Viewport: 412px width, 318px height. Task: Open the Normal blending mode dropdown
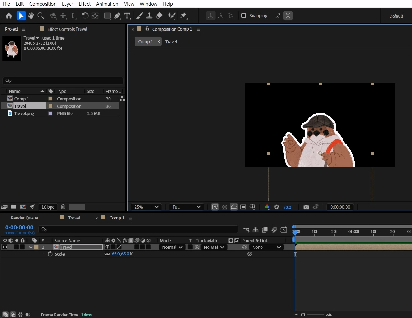click(x=172, y=247)
